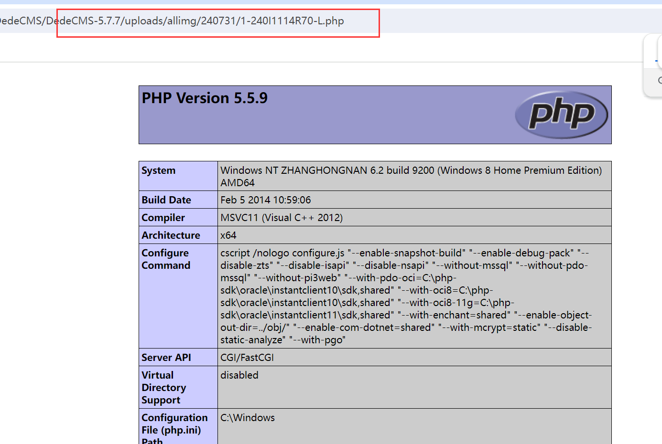The width and height of the screenshot is (662, 444).
Task: Click the 'System' row label
Action: pos(158,170)
